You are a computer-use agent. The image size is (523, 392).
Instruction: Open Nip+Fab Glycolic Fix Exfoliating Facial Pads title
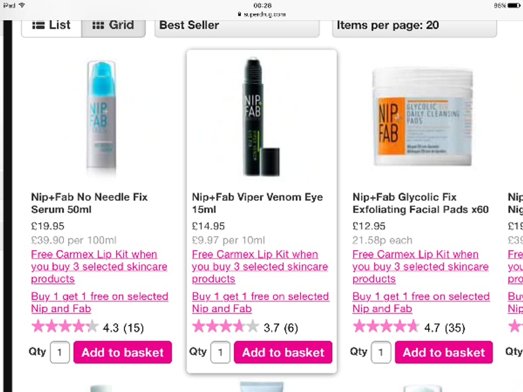[x=420, y=203]
